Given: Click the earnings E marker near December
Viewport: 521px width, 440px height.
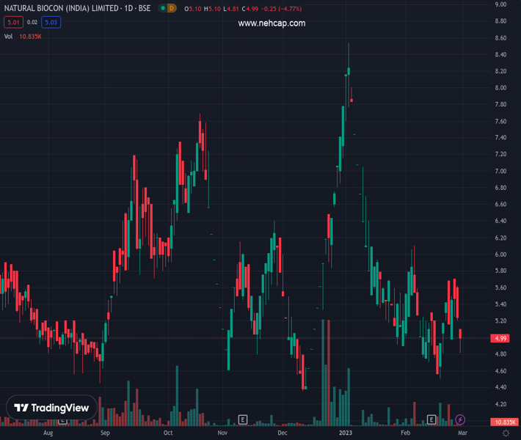Looking at the screenshot, I should (x=243, y=419).
